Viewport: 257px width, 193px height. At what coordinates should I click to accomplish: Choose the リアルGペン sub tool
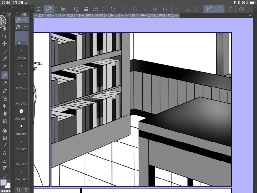coord(21,53)
